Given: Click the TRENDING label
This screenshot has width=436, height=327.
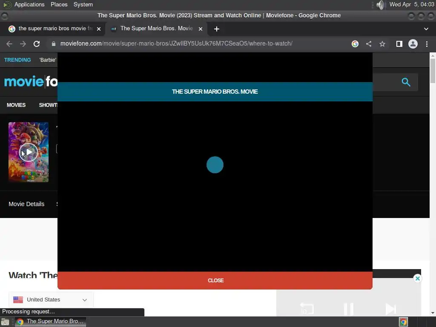Looking at the screenshot, I should click(x=17, y=60).
